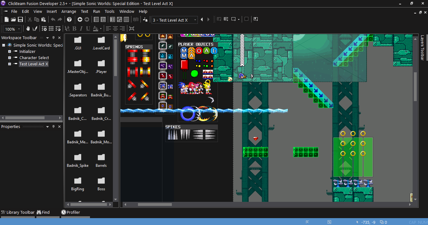The image size is (428, 225).
Task: Select the hand pan tool
Action: click(x=28, y=28)
